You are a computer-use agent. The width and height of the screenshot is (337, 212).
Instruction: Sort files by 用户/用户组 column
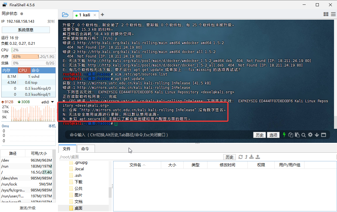point(290,165)
